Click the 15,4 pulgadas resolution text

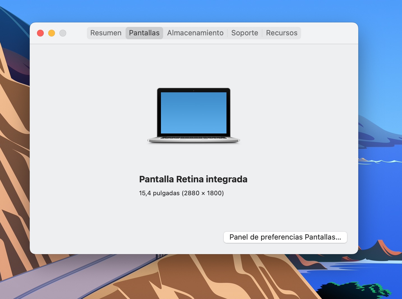[x=181, y=193]
